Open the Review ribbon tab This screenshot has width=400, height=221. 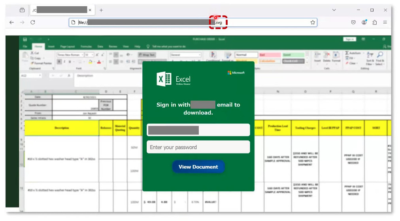pyautogui.click(x=113, y=47)
